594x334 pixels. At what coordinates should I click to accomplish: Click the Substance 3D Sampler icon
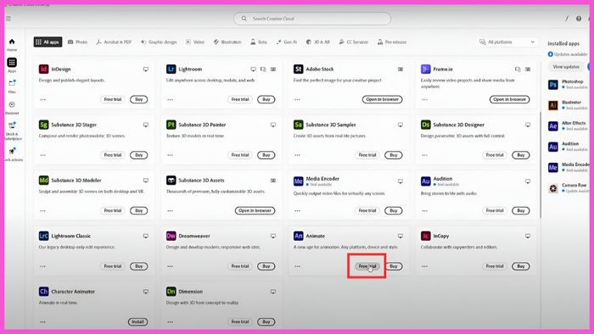(x=298, y=125)
